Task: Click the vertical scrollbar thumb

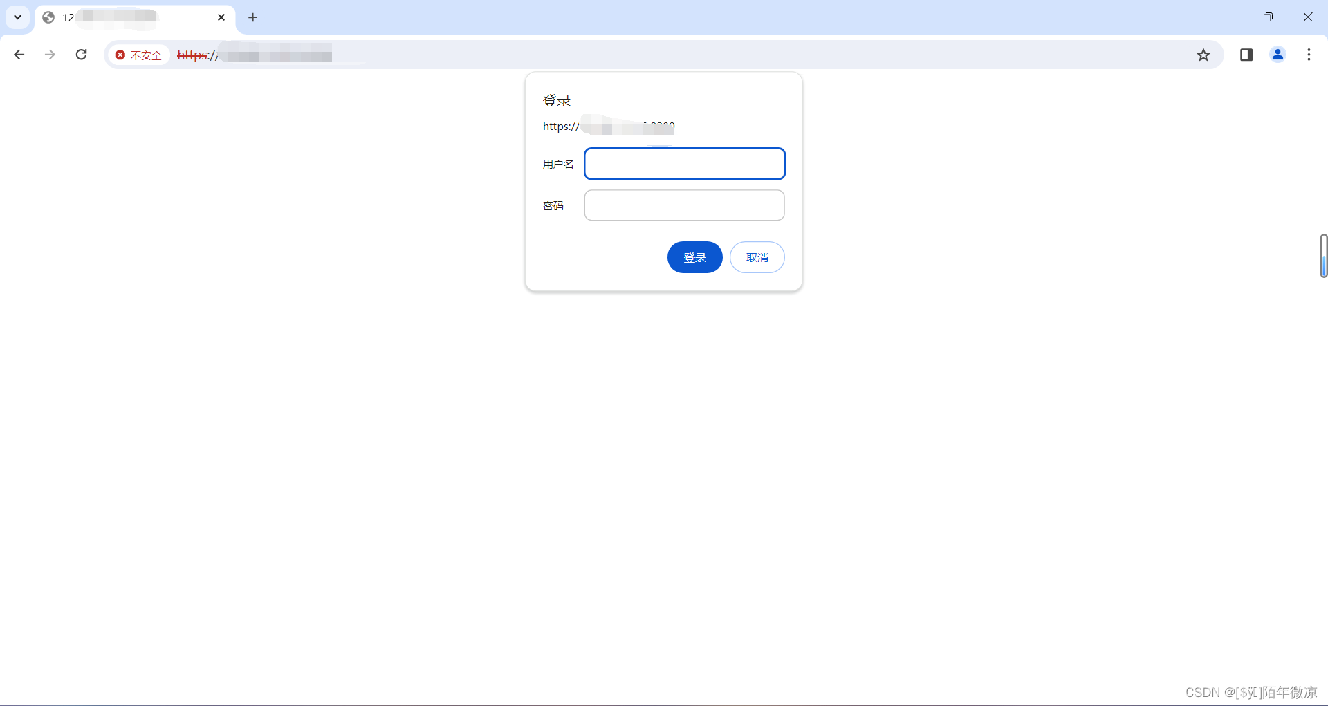Action: (1324, 256)
